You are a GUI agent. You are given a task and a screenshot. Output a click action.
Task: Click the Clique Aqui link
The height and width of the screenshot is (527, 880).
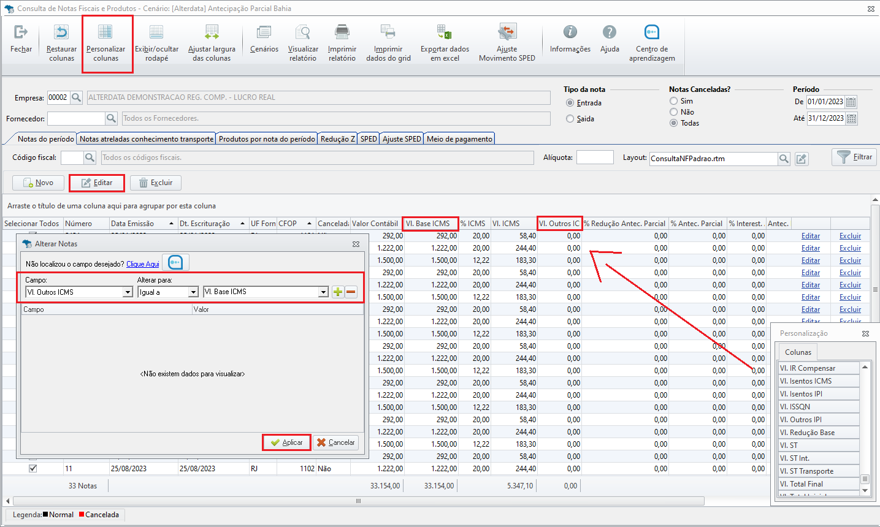(x=143, y=264)
